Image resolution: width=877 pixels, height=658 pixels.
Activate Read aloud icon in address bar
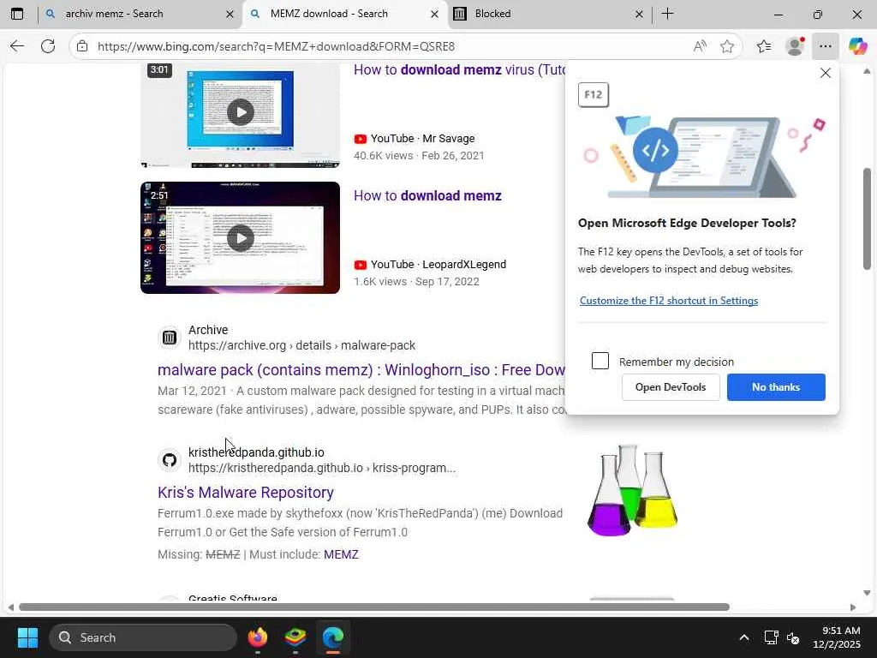700,46
